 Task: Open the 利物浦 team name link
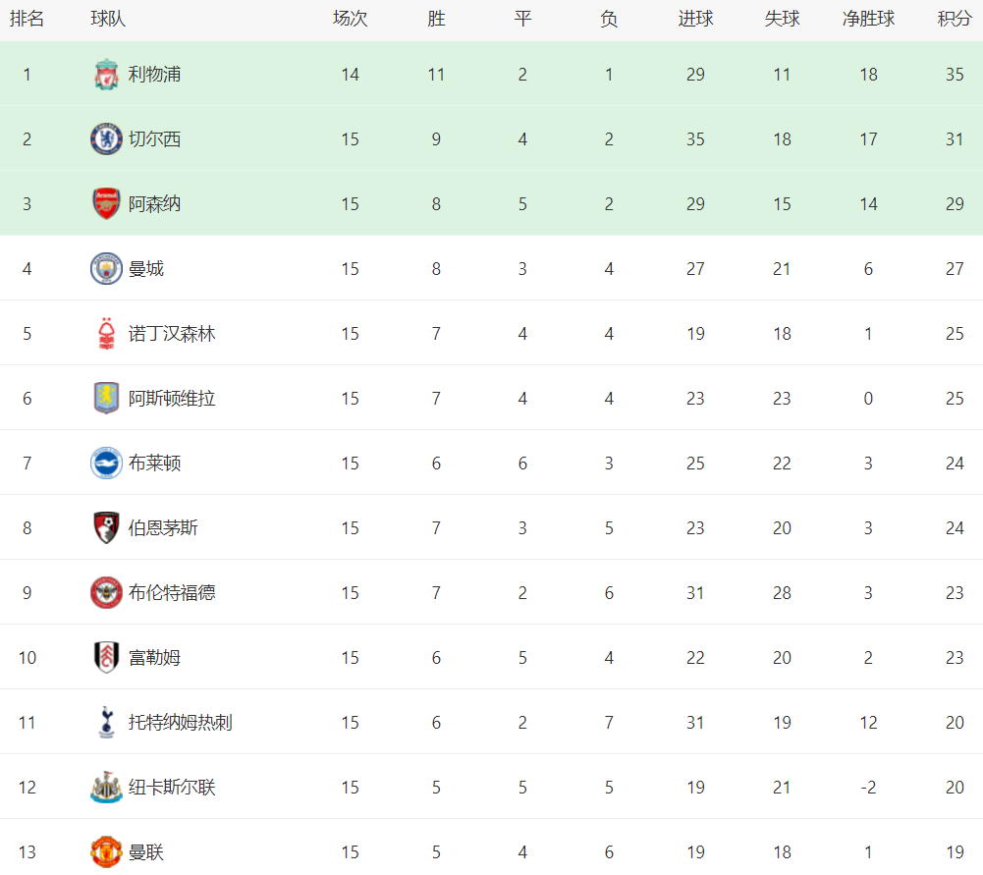coord(154,74)
